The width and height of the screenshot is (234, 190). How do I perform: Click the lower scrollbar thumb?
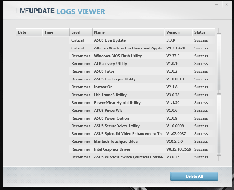coord(219,125)
